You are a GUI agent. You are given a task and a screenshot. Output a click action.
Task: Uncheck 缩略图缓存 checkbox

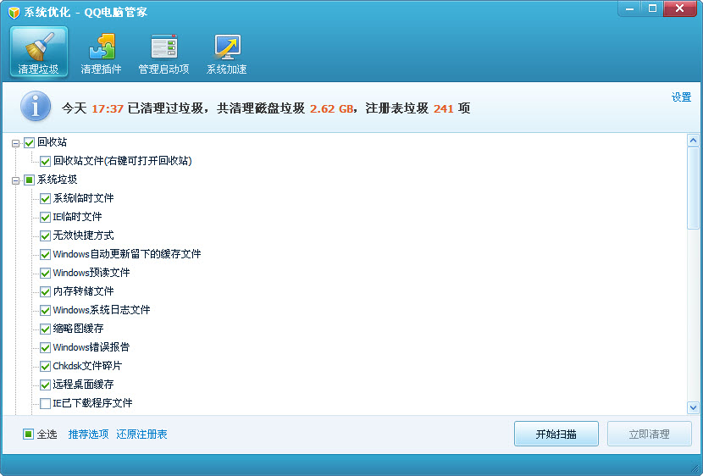pyautogui.click(x=45, y=329)
